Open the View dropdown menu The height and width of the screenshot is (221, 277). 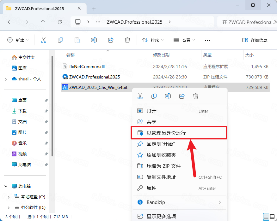point(184,40)
